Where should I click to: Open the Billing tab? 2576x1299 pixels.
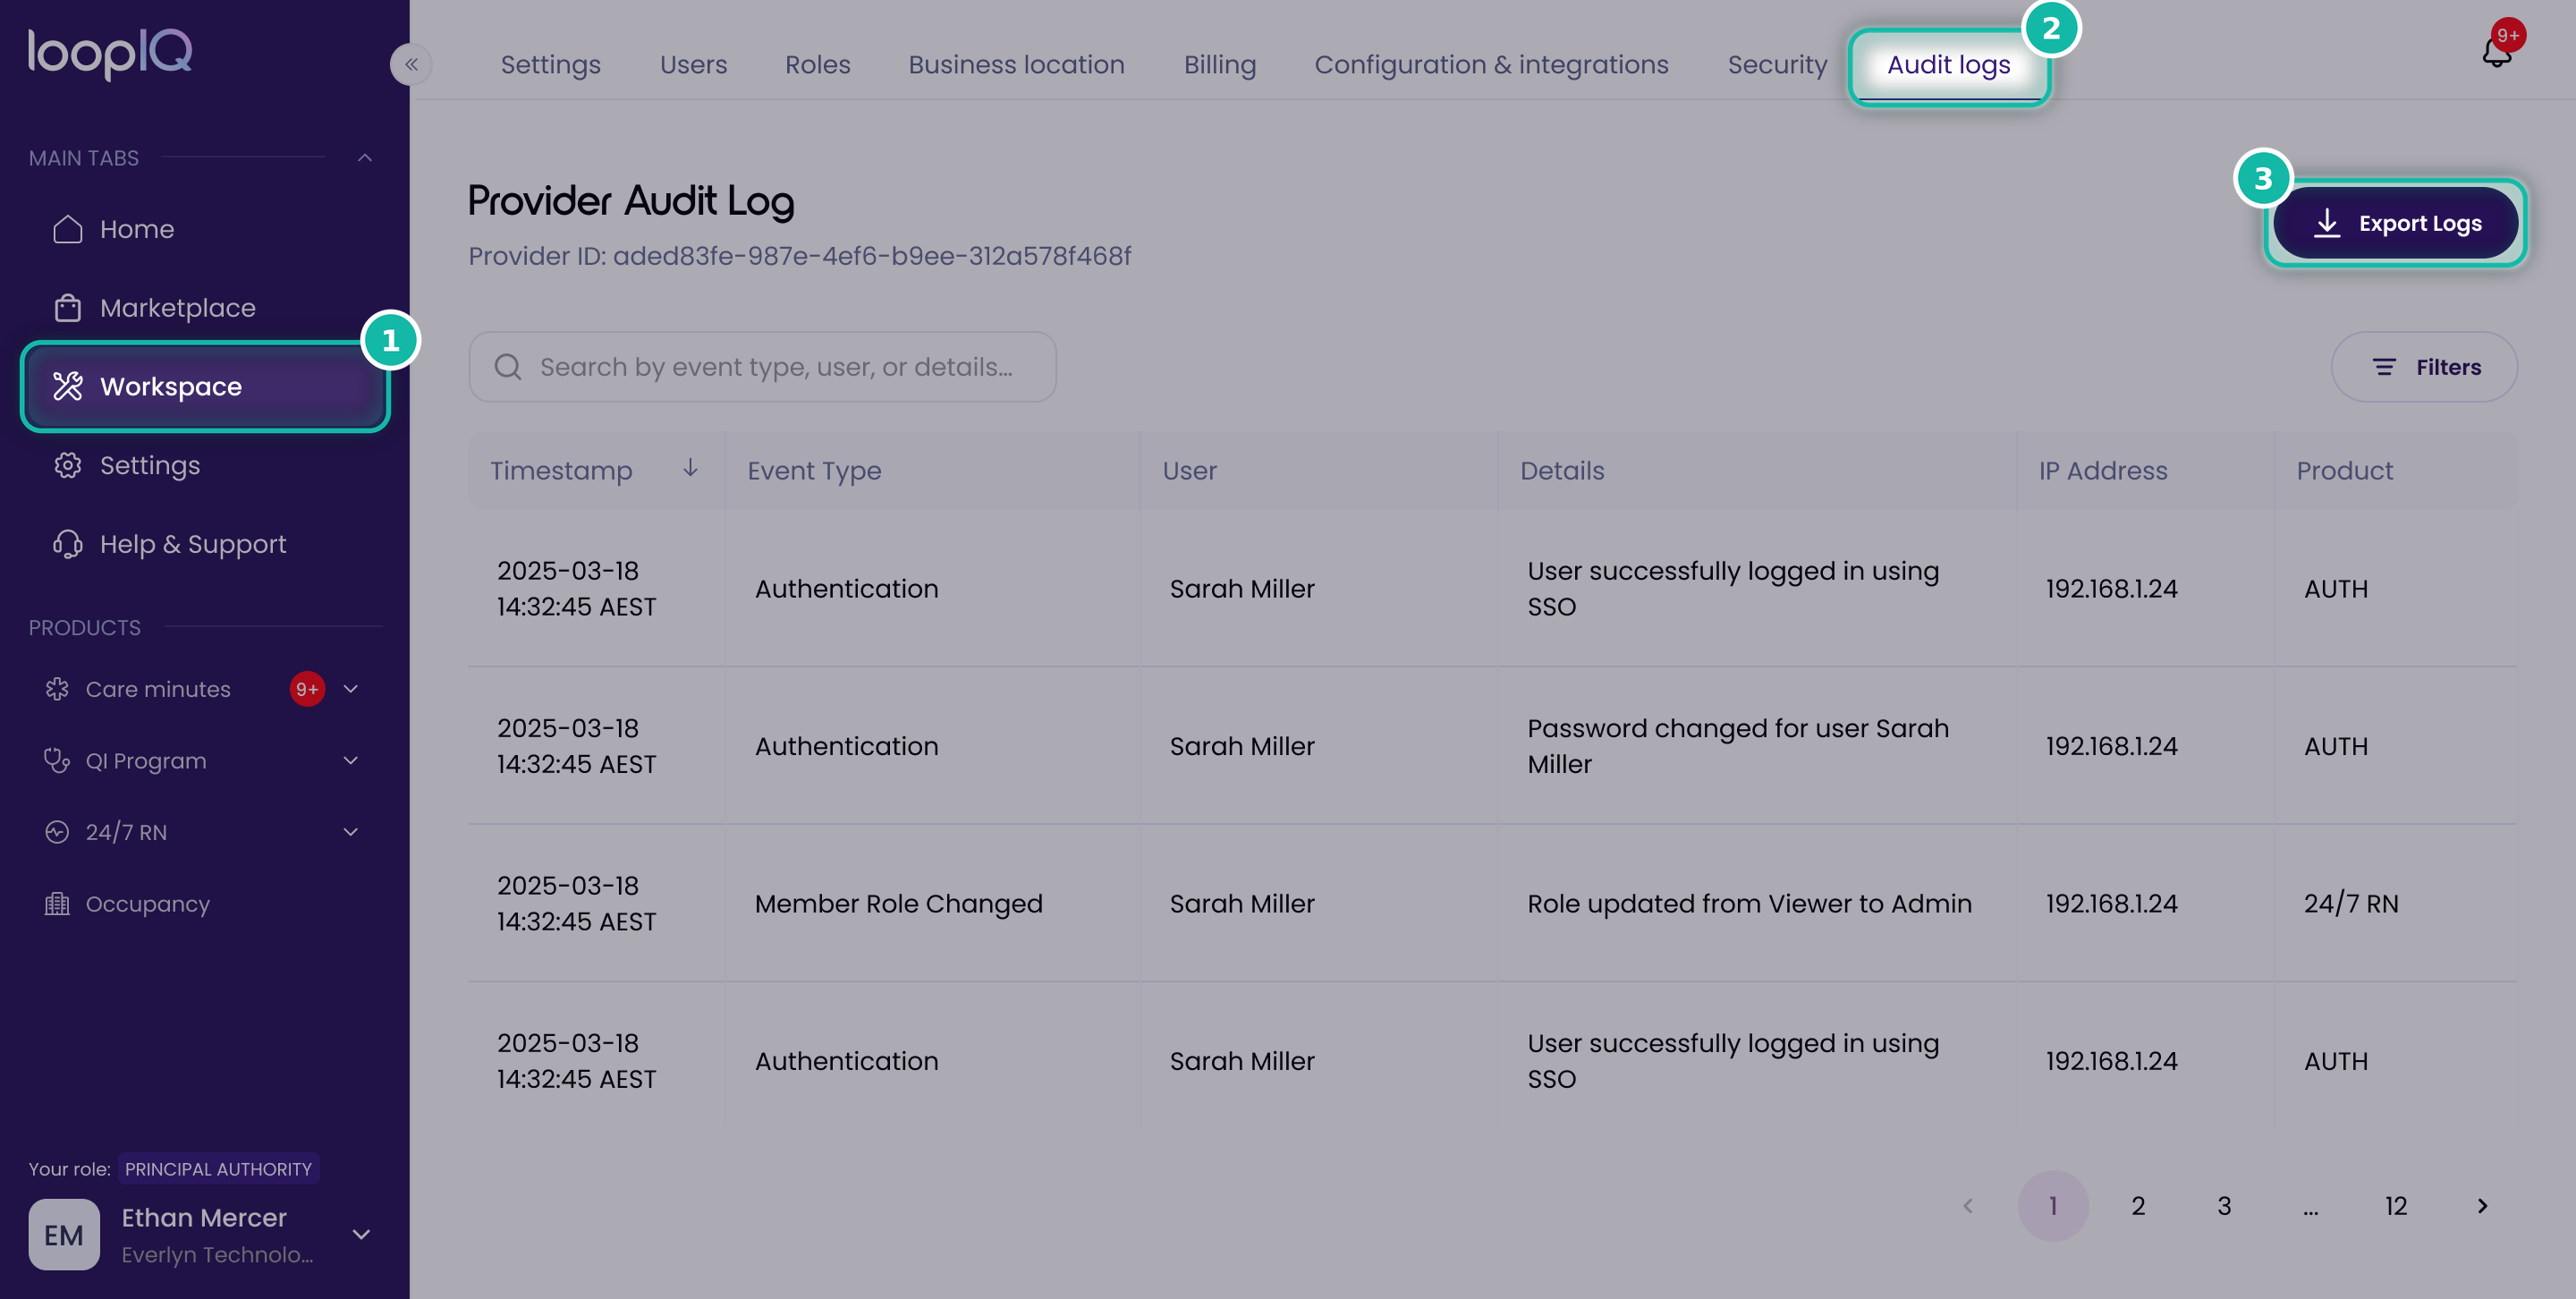pos(1220,65)
